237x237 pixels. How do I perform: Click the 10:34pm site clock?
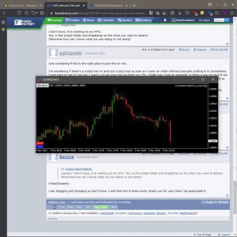[204, 20]
